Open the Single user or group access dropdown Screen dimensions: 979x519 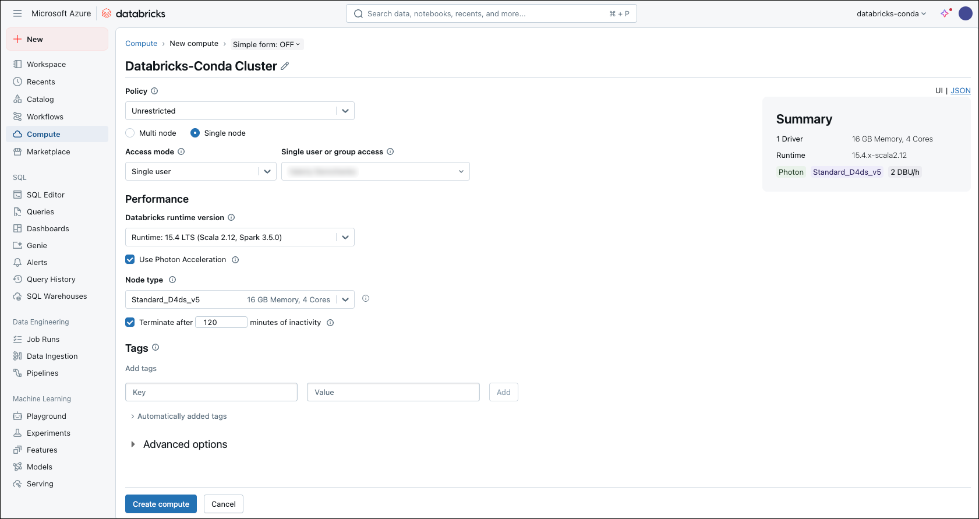[x=376, y=171]
